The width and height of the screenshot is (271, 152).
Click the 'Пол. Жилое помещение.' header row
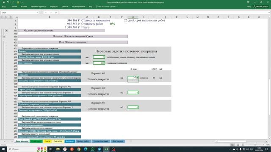click(x=73, y=42)
